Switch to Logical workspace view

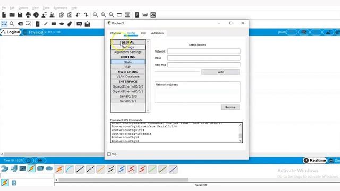pyautogui.click(x=11, y=32)
